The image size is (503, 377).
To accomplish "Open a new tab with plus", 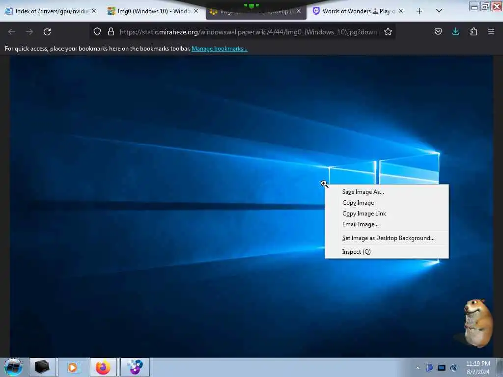I will point(419,11).
